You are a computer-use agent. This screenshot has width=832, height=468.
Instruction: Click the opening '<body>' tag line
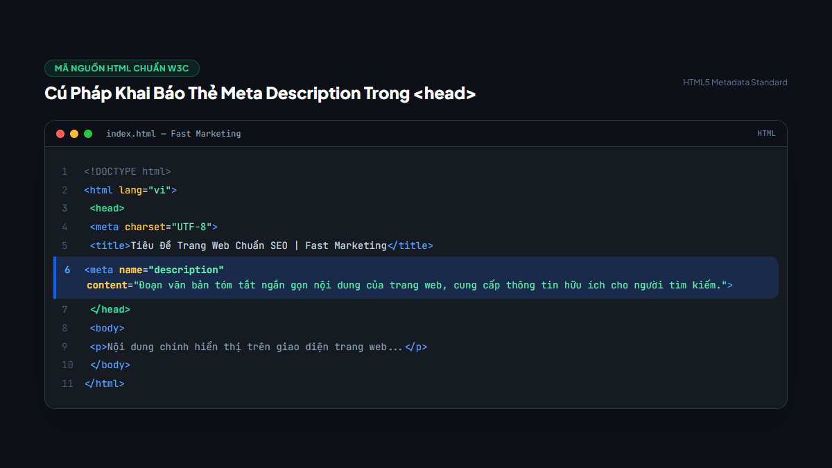(x=107, y=328)
